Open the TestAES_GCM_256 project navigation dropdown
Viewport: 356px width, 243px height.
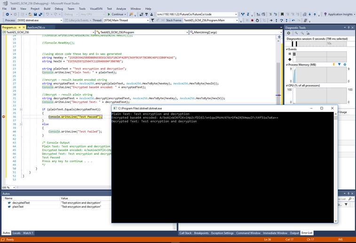(93, 32)
